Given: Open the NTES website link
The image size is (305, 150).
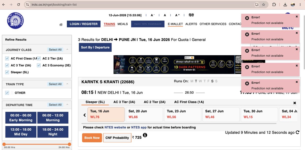Looking at the screenshot, I should pos(115,127).
